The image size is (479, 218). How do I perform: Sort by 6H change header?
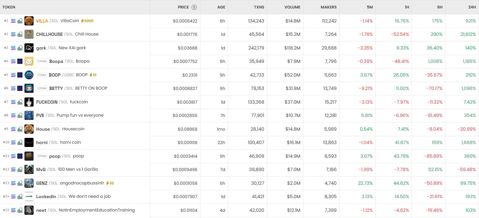coord(440,7)
